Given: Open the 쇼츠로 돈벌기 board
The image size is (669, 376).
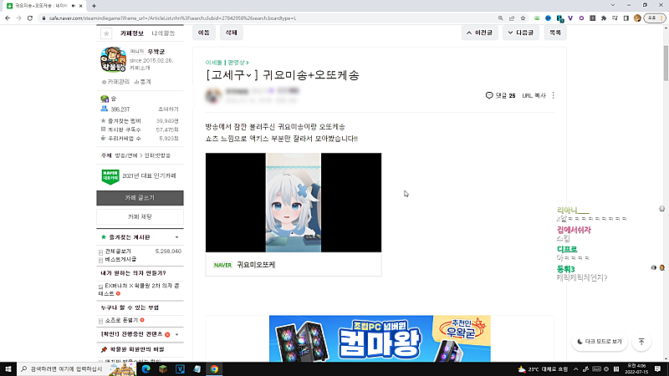Looking at the screenshot, I should tap(121, 320).
